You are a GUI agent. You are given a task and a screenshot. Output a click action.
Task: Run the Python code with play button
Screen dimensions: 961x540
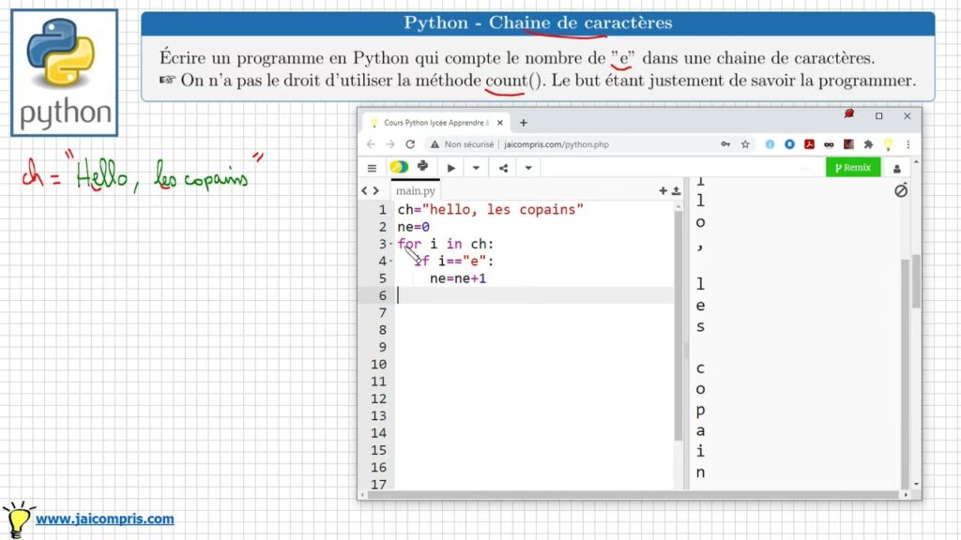click(451, 168)
